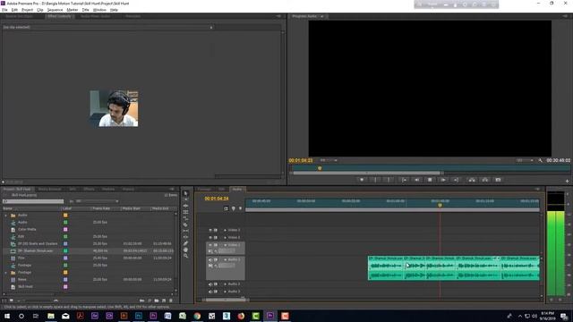Click the Extract button in Program monitor
Screen dimensions: 573x322
pyautogui.click(x=485, y=180)
